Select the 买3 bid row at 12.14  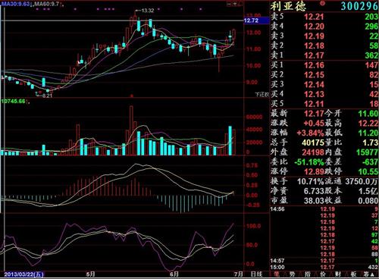(x=324, y=84)
